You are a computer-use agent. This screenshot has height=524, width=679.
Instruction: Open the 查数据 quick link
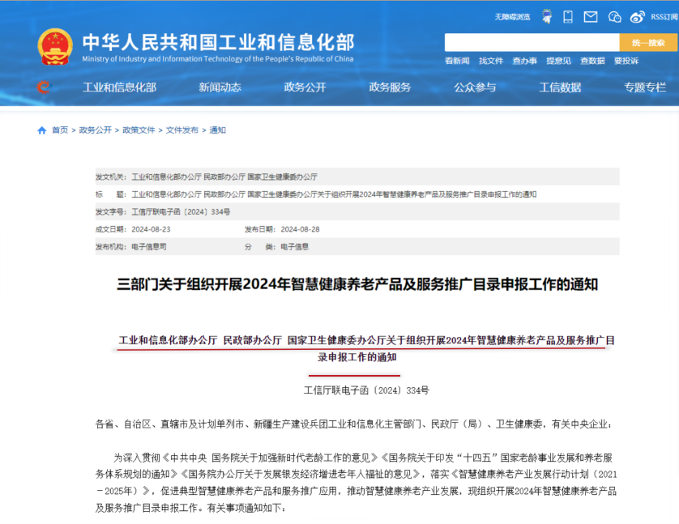coord(592,61)
